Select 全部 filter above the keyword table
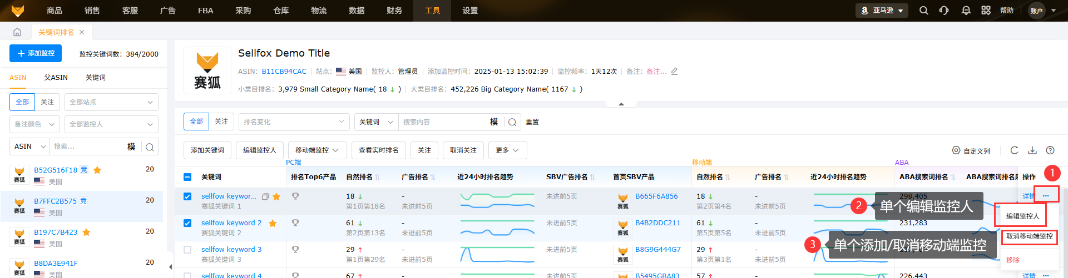Viewport: 1068px width, 278px height. tap(196, 122)
